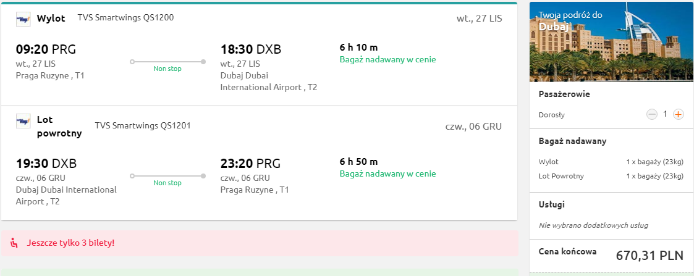This screenshot has width=694, height=276.
Task: Click return flight number TVS Smartwings QS1201
Action: pyautogui.click(x=143, y=125)
